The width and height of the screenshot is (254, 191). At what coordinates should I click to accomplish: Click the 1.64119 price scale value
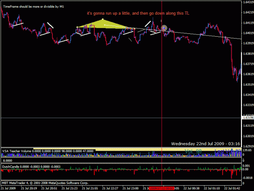(x=248, y=23)
